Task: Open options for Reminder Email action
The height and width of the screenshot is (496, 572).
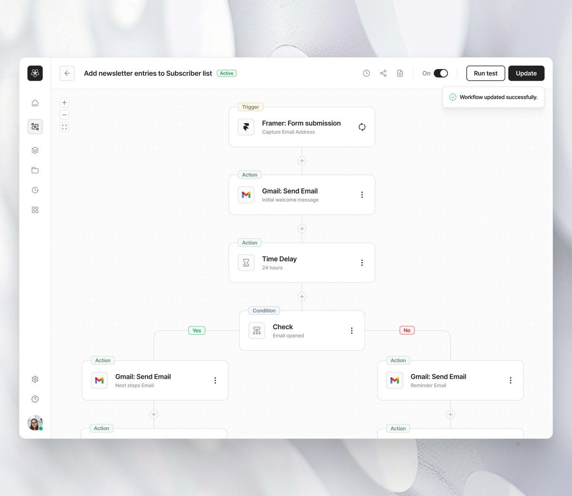Action: (x=511, y=381)
